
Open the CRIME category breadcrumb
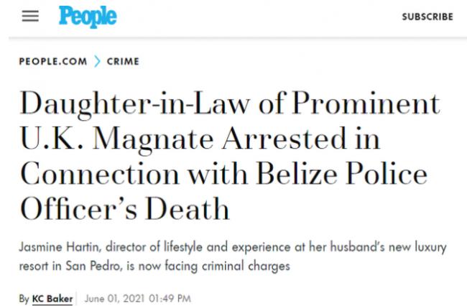123,62
